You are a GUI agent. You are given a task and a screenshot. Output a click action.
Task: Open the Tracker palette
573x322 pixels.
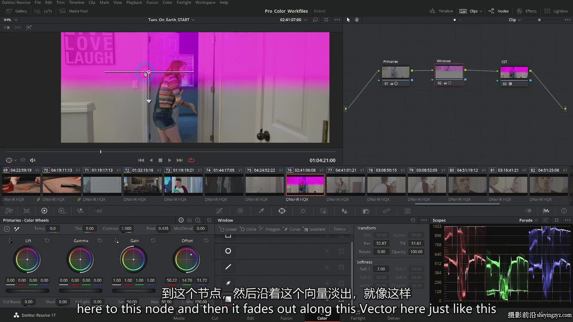[x=303, y=211]
